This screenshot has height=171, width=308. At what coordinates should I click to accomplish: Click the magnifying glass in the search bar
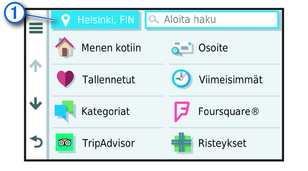154,19
